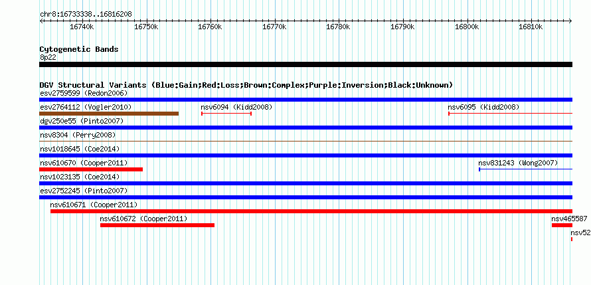
Task: Click the long red nsv610671 loss bar
Action: coord(311,211)
